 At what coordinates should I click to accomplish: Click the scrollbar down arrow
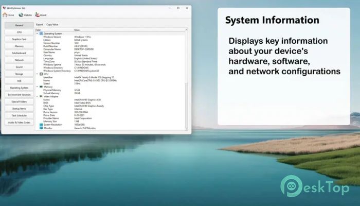click(186, 129)
